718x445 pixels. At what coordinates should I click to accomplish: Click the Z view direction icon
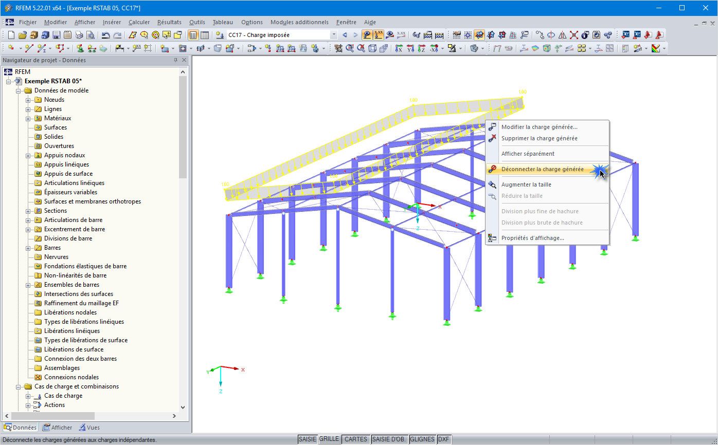pos(422,48)
